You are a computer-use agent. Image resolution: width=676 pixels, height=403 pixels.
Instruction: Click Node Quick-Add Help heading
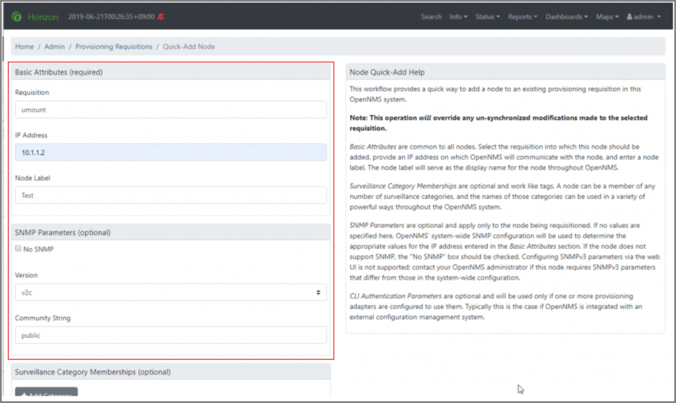(x=387, y=72)
